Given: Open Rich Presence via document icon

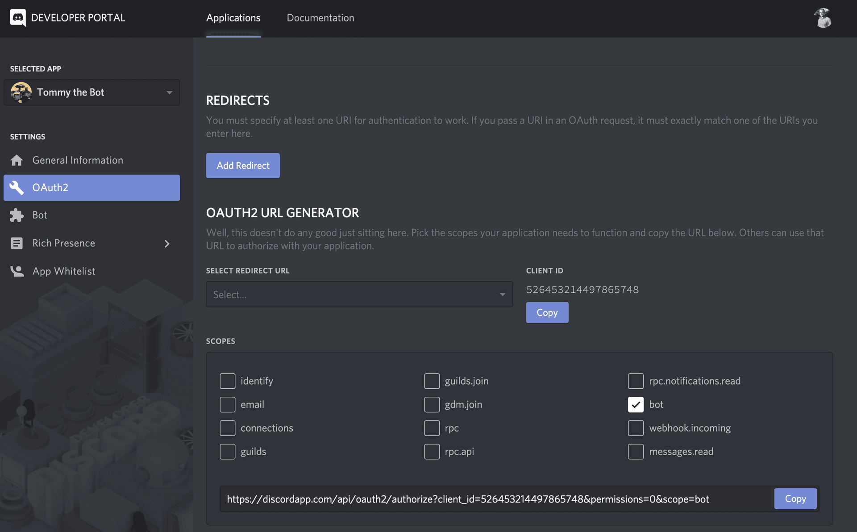Looking at the screenshot, I should pos(17,243).
